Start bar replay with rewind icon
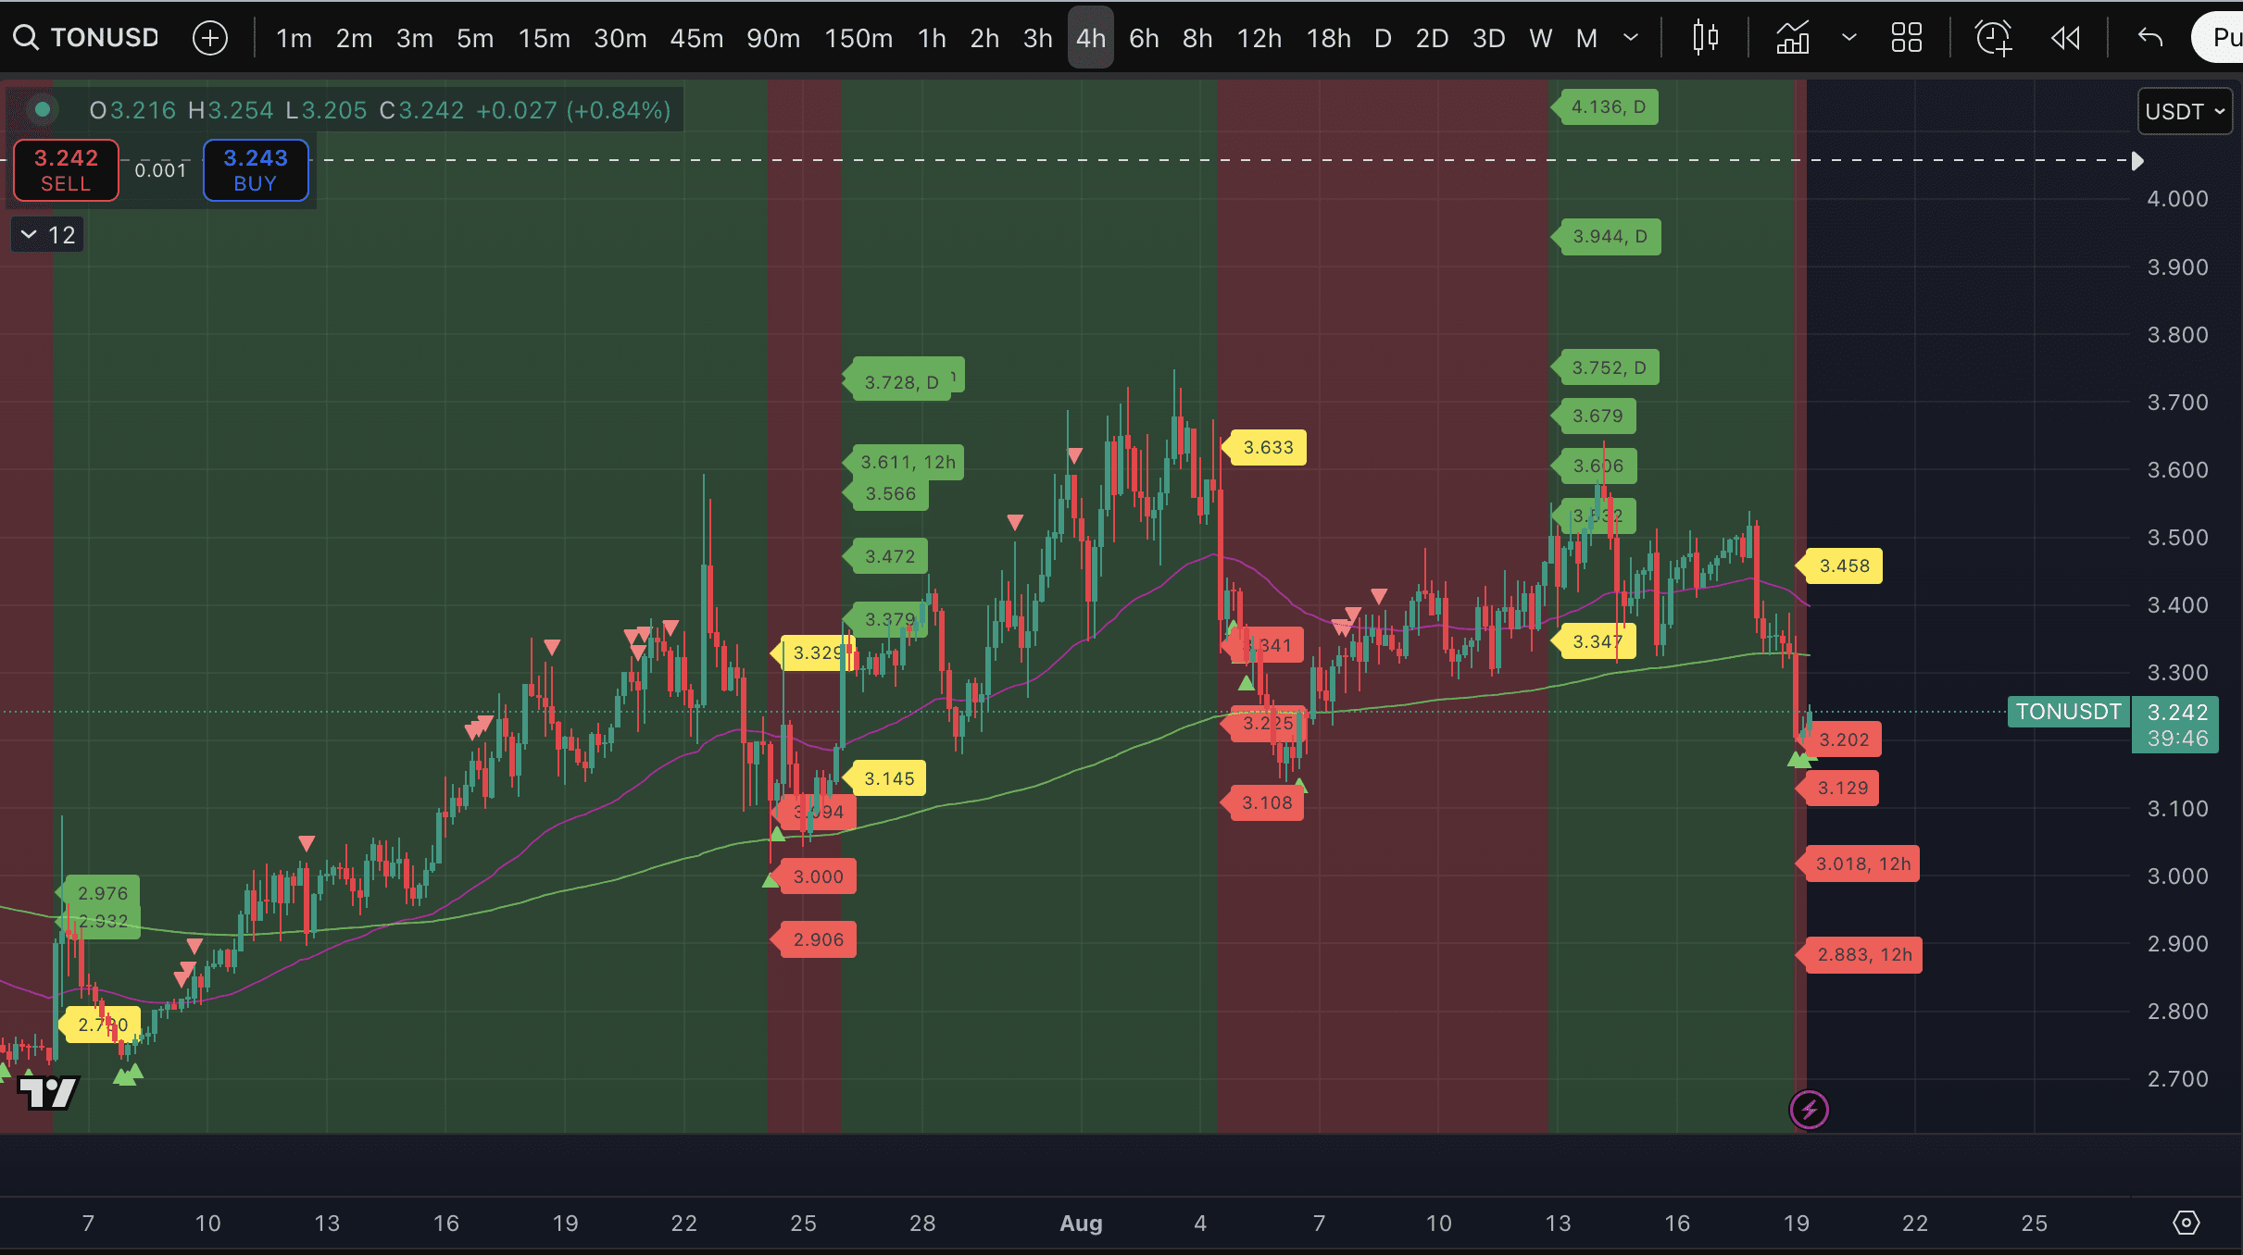 2065,38
